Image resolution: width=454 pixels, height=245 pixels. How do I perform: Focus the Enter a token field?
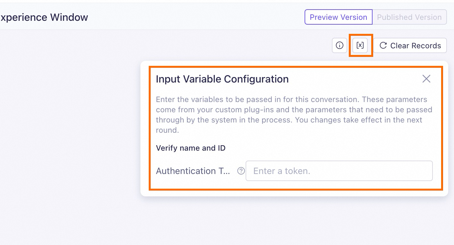pyautogui.click(x=339, y=171)
